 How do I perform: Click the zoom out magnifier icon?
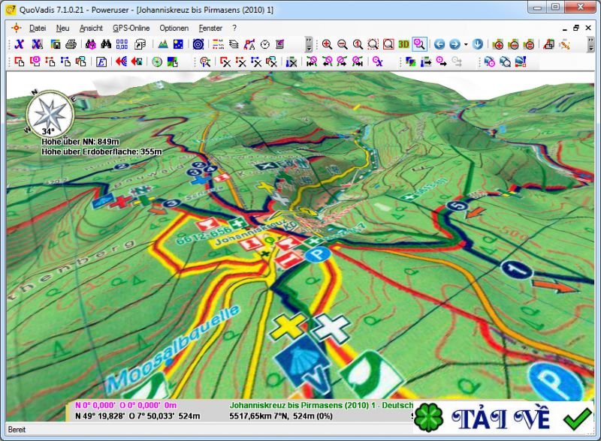[342, 44]
